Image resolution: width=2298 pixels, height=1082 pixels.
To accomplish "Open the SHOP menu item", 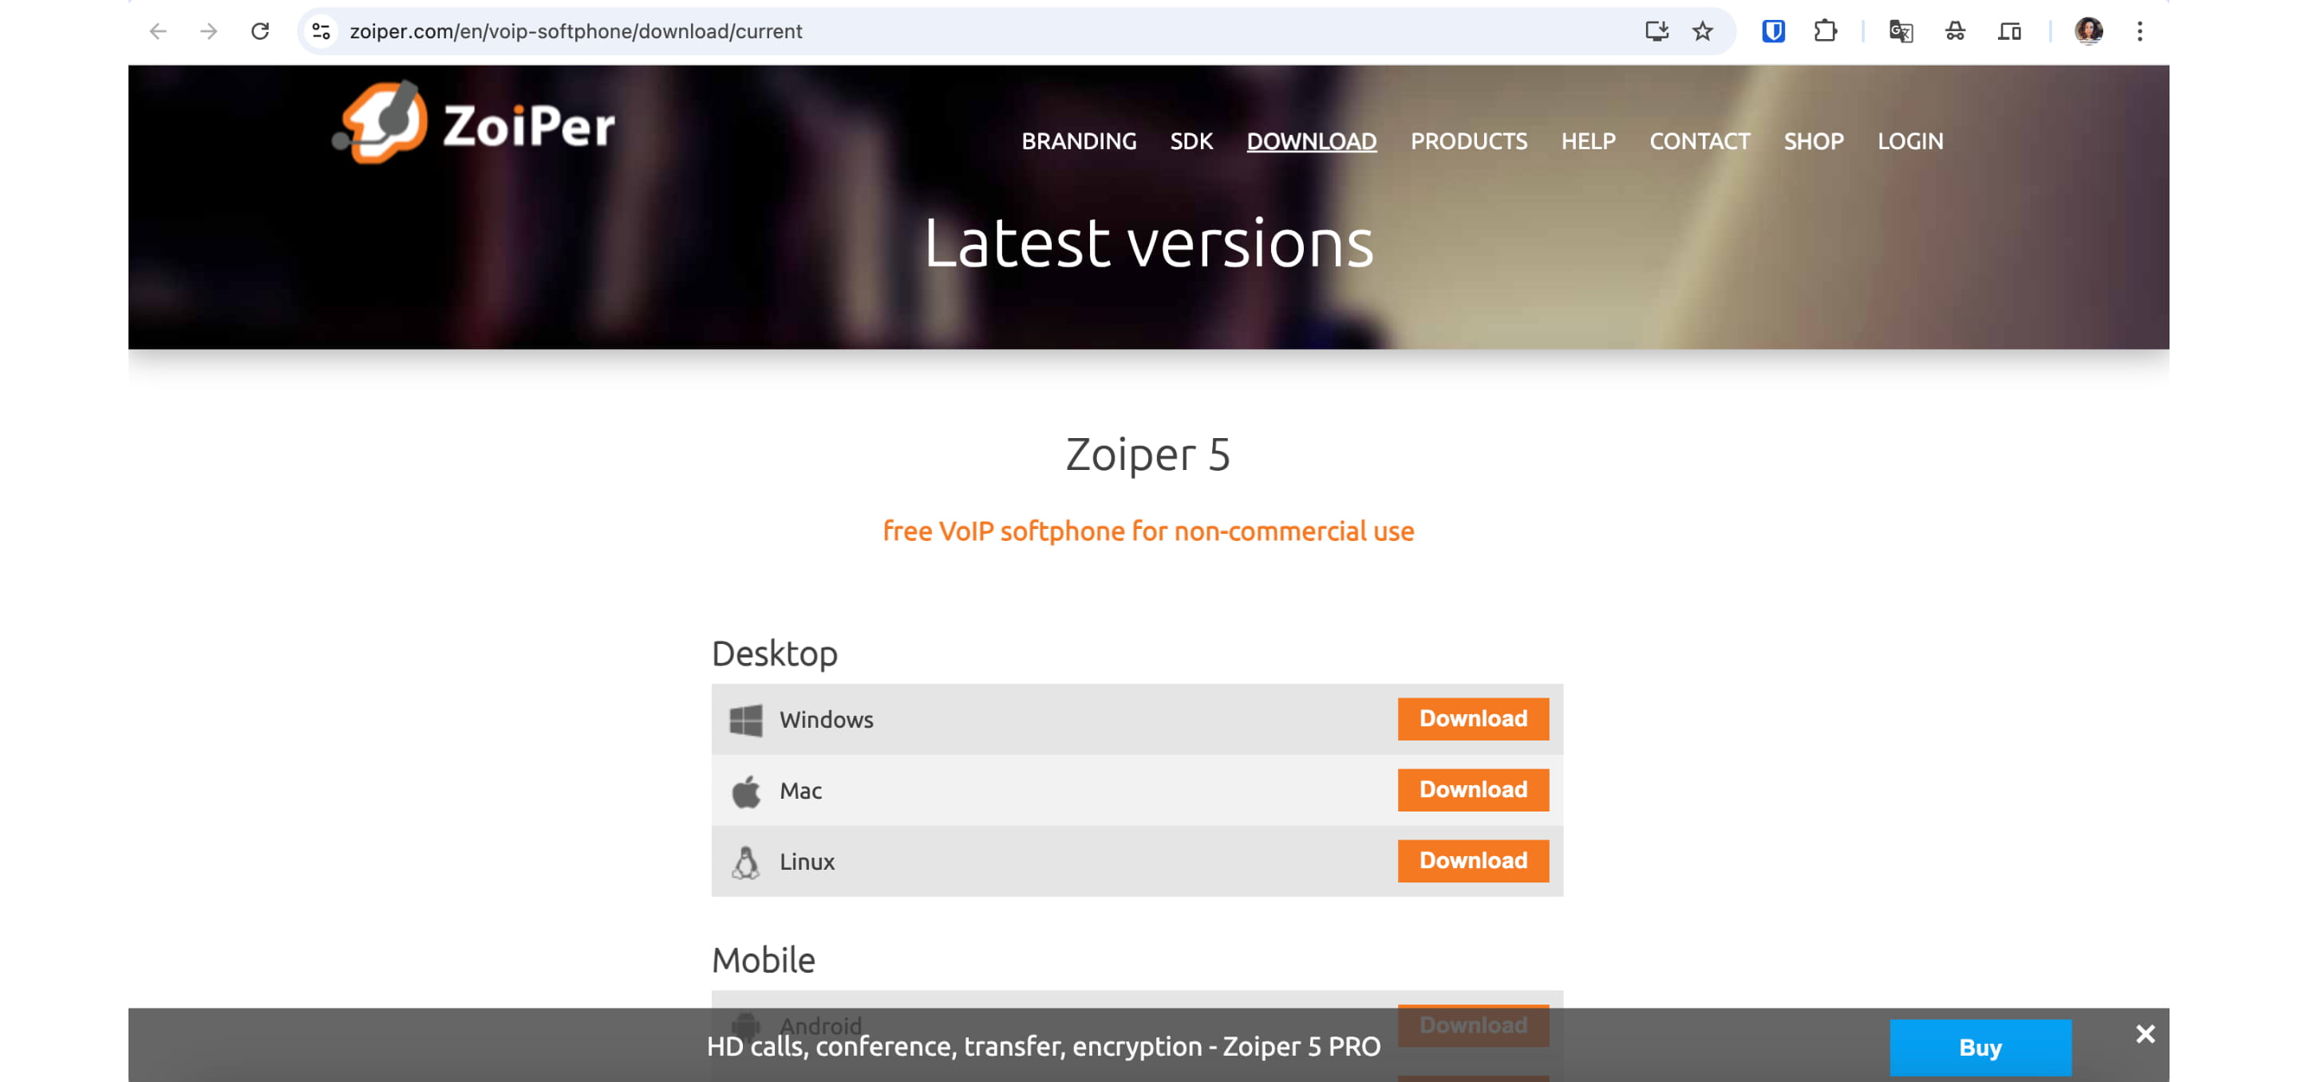I will tap(1814, 141).
